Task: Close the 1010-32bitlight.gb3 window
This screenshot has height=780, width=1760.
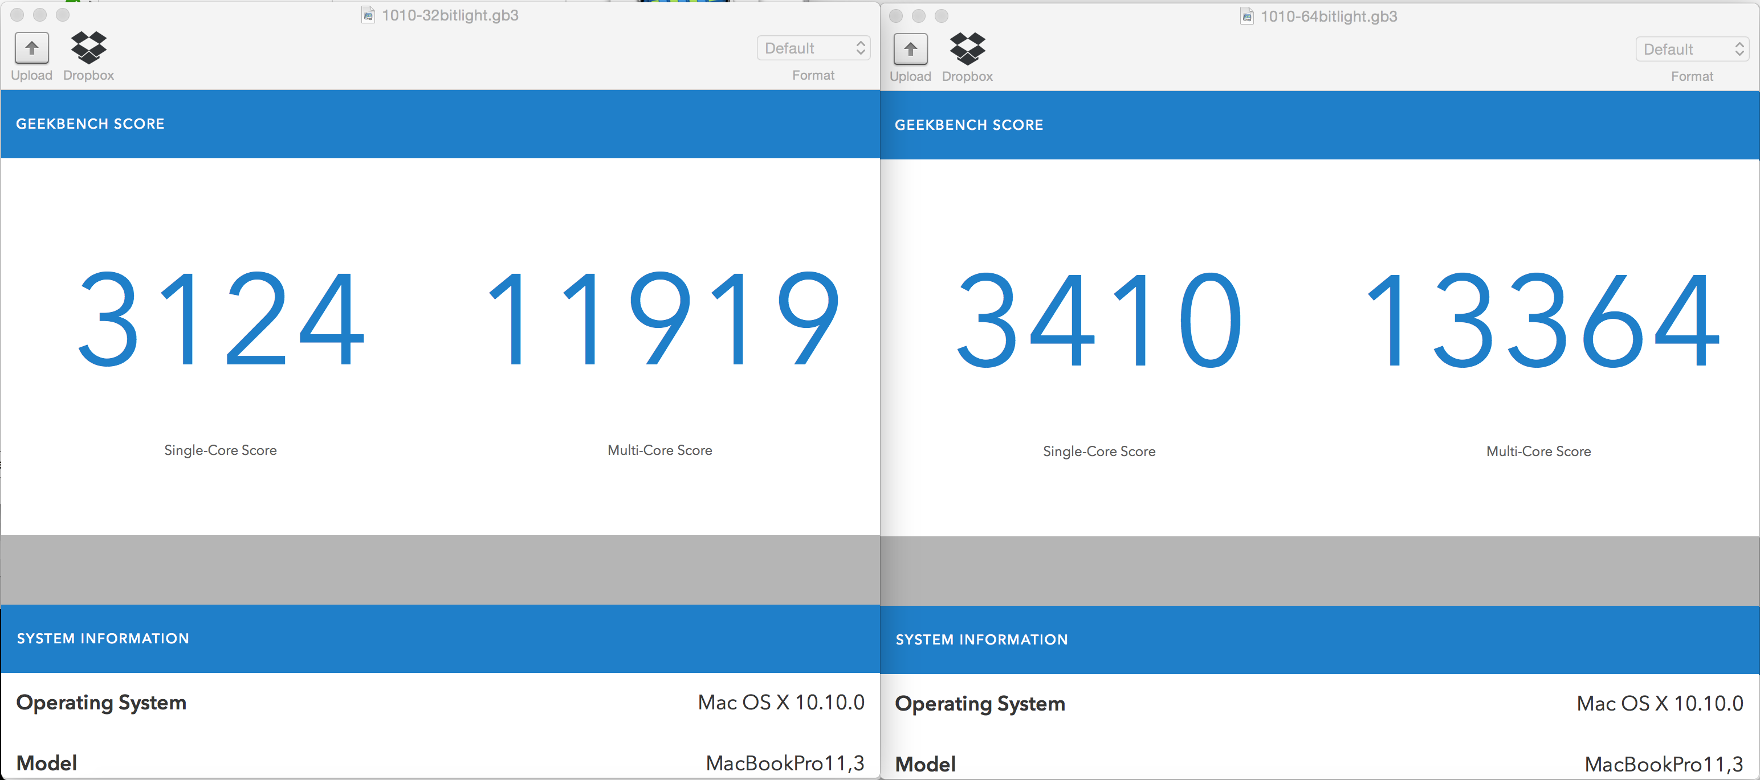Action: click(x=18, y=15)
